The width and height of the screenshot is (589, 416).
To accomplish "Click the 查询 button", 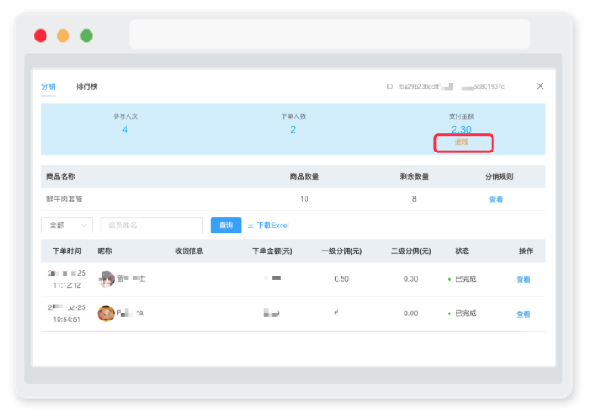I will [x=226, y=225].
